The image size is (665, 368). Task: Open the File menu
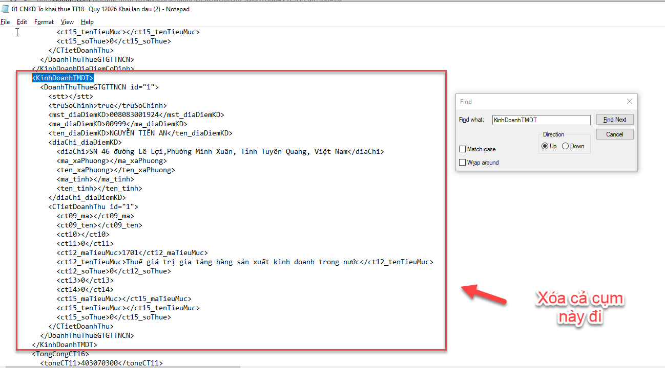point(5,22)
